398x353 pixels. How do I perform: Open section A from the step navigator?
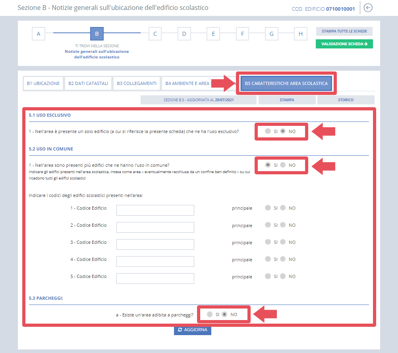(x=38, y=34)
